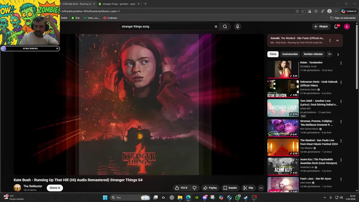Open File Explorer from taskbar
This screenshot has width=359, height=202.
180,198
